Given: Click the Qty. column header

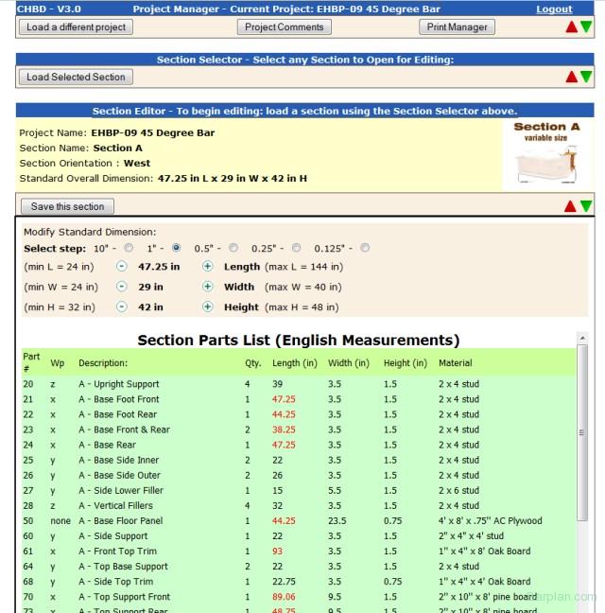Looking at the screenshot, I should tap(253, 363).
